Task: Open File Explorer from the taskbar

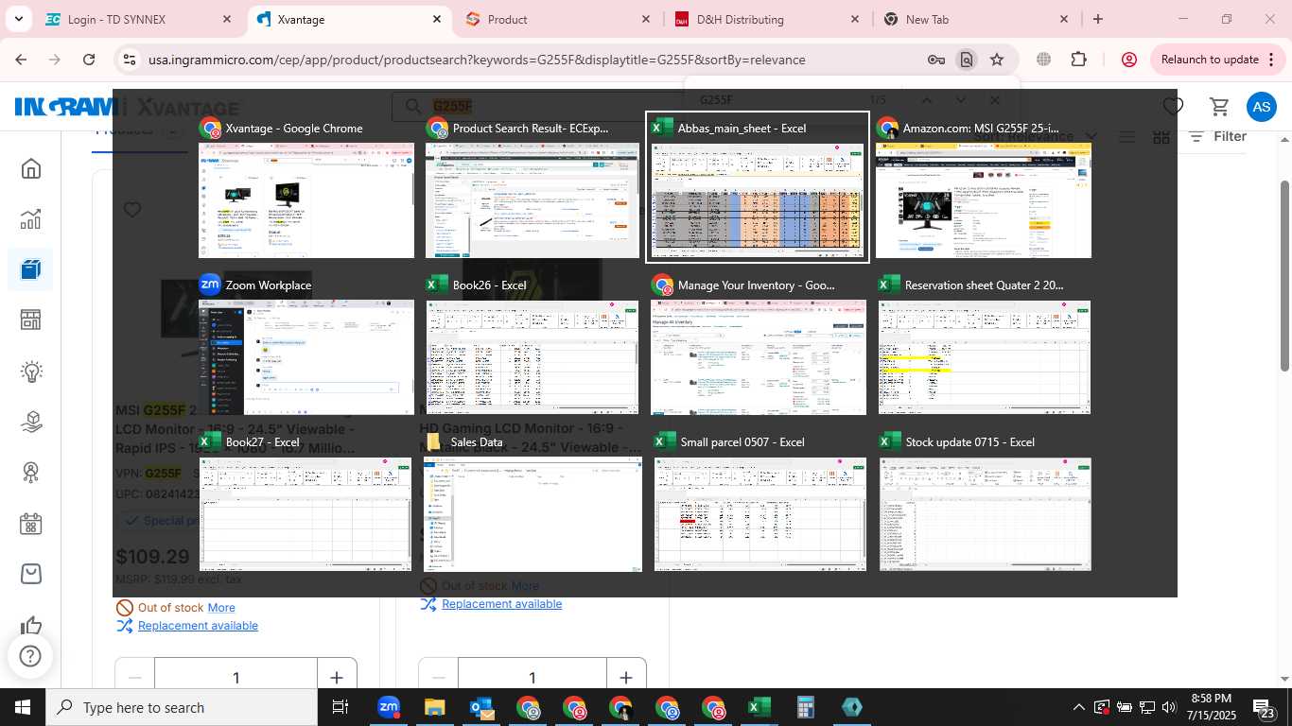Action: [434, 707]
